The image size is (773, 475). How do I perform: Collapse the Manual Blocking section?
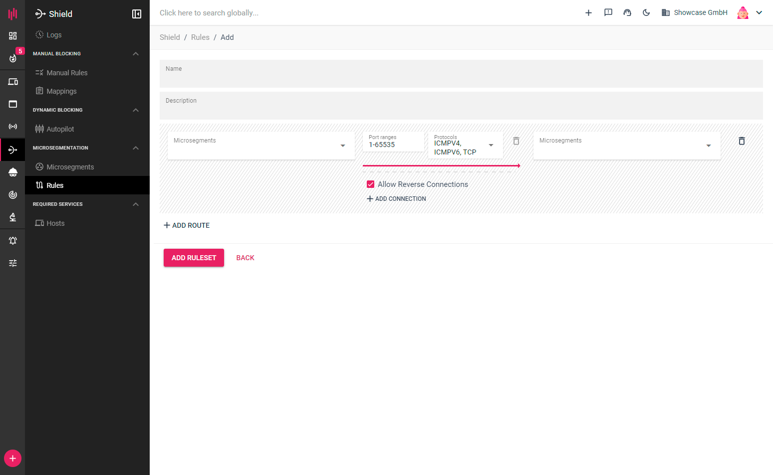136,54
